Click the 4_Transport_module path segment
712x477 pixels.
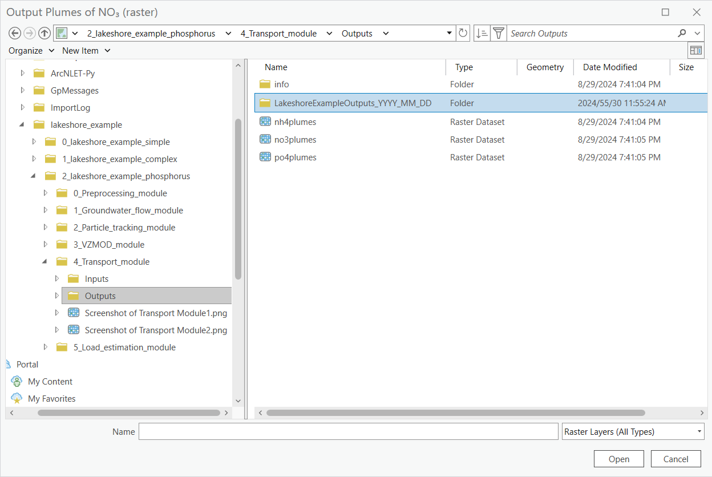click(278, 33)
